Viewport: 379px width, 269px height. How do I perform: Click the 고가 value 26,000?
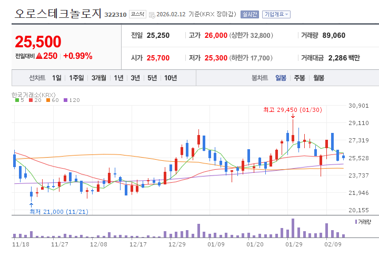[x=216, y=36]
